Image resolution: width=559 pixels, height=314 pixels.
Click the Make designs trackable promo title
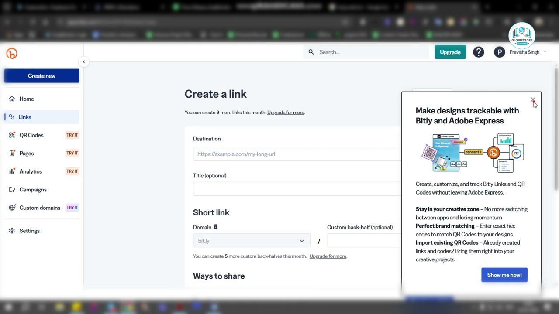click(x=467, y=116)
